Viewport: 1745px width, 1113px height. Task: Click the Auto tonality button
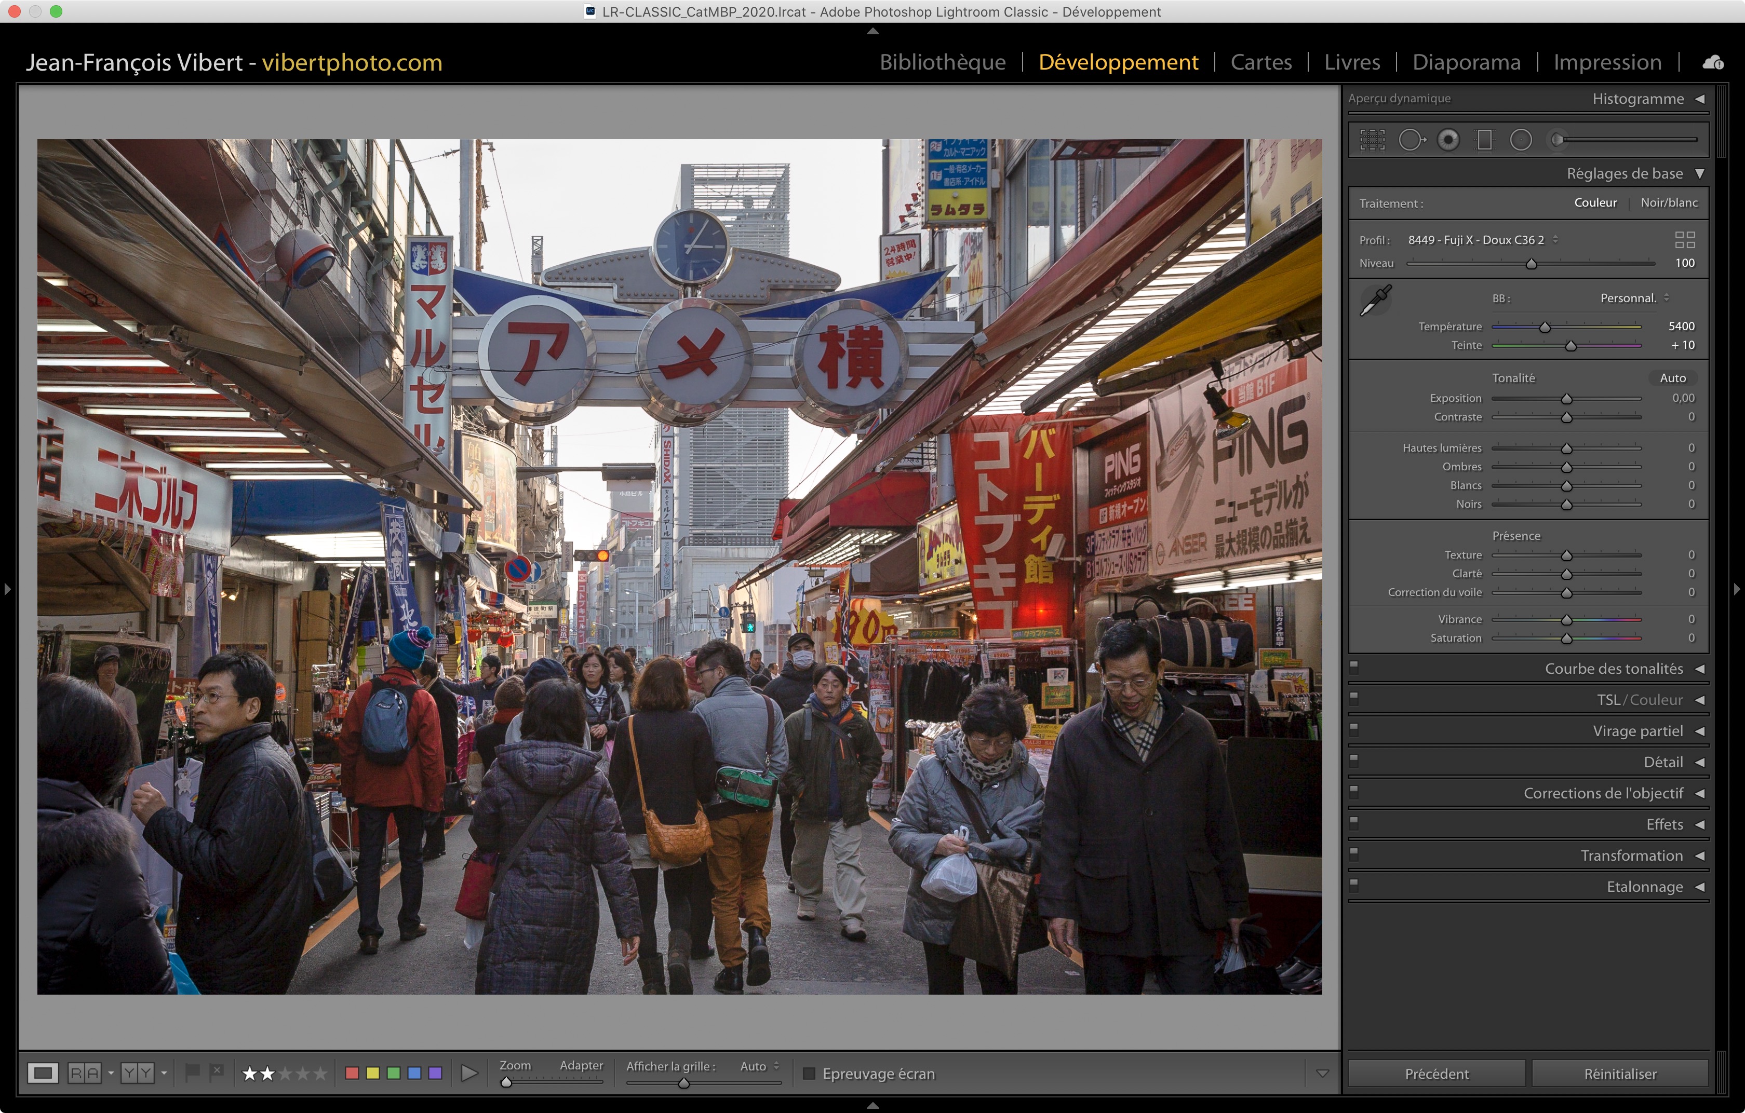(1672, 378)
